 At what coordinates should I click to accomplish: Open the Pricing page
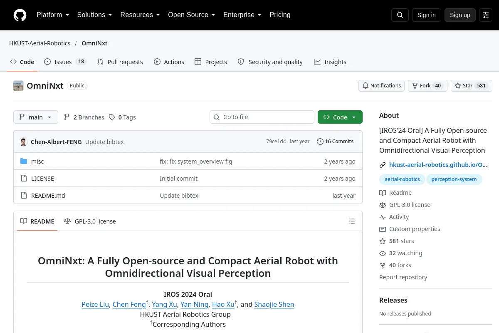280,15
